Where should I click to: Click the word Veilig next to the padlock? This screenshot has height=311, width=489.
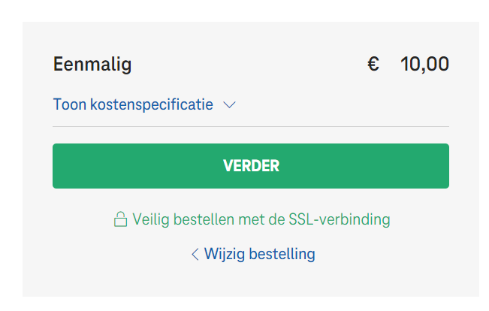(151, 219)
